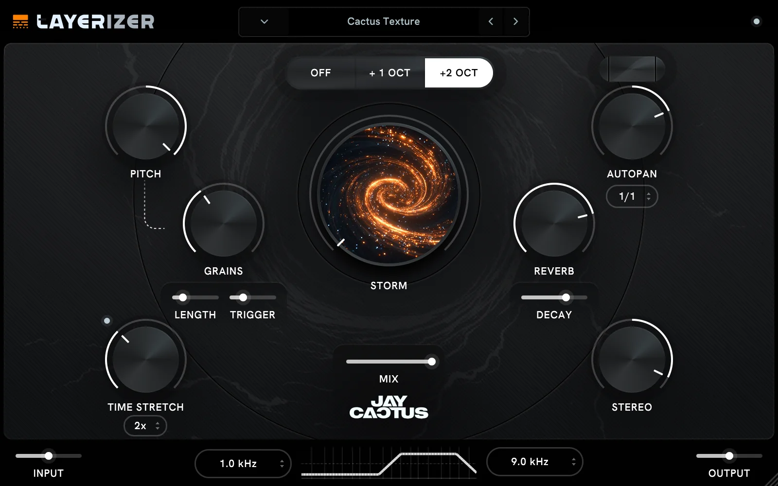The image size is (778, 486).
Task: Click the GRAINS knob
Action: click(224, 224)
